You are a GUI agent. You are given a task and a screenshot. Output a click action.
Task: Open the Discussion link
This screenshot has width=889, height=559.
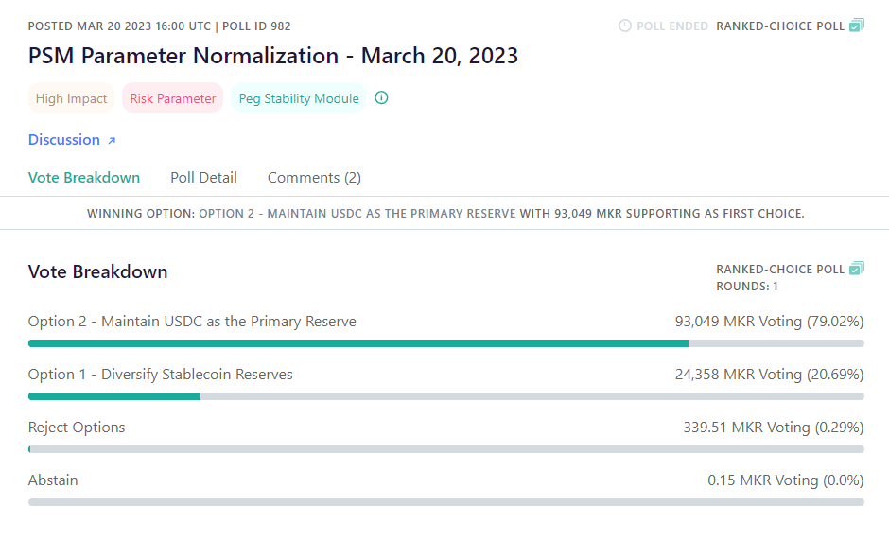64,140
